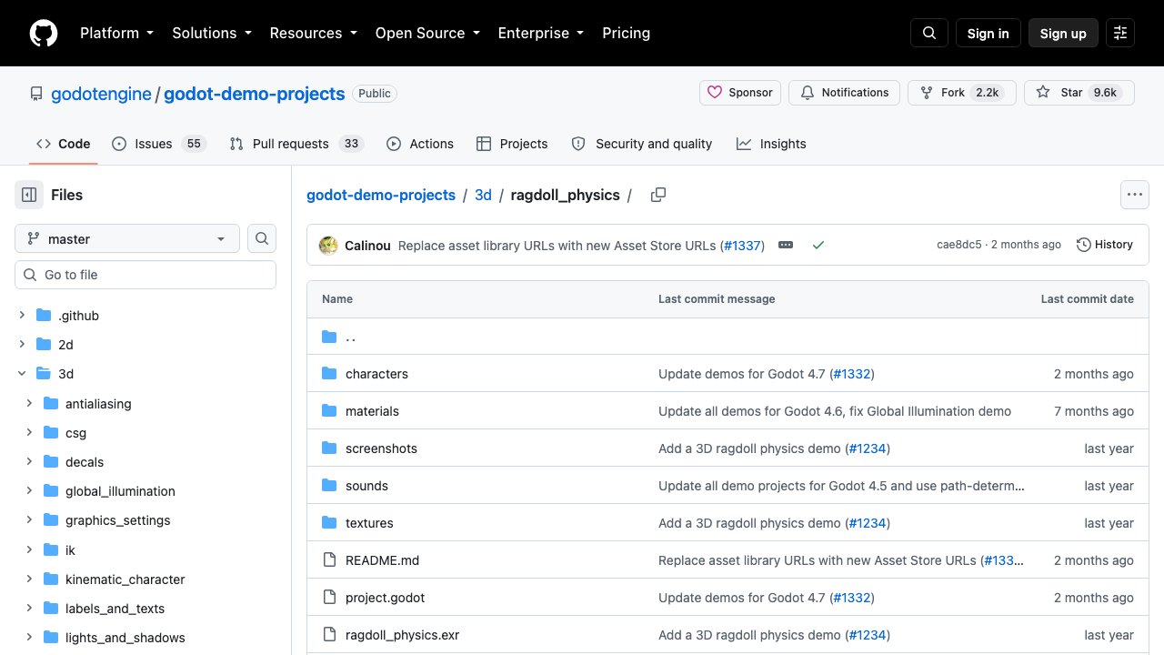Expand the ik folder in the tree
The width and height of the screenshot is (1164, 655).
(x=29, y=550)
